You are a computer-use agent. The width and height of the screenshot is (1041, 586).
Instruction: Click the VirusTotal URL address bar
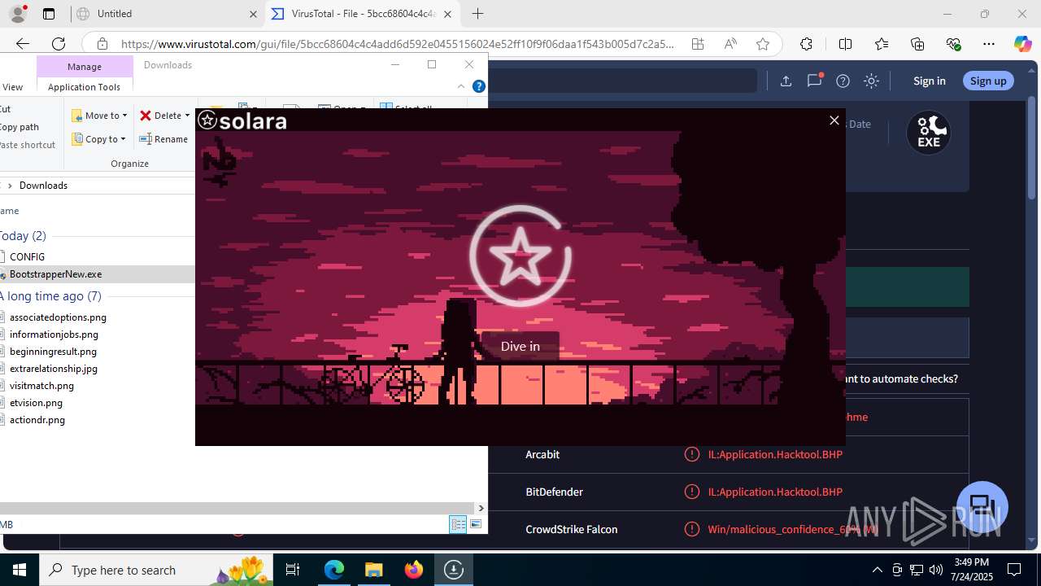398,44
